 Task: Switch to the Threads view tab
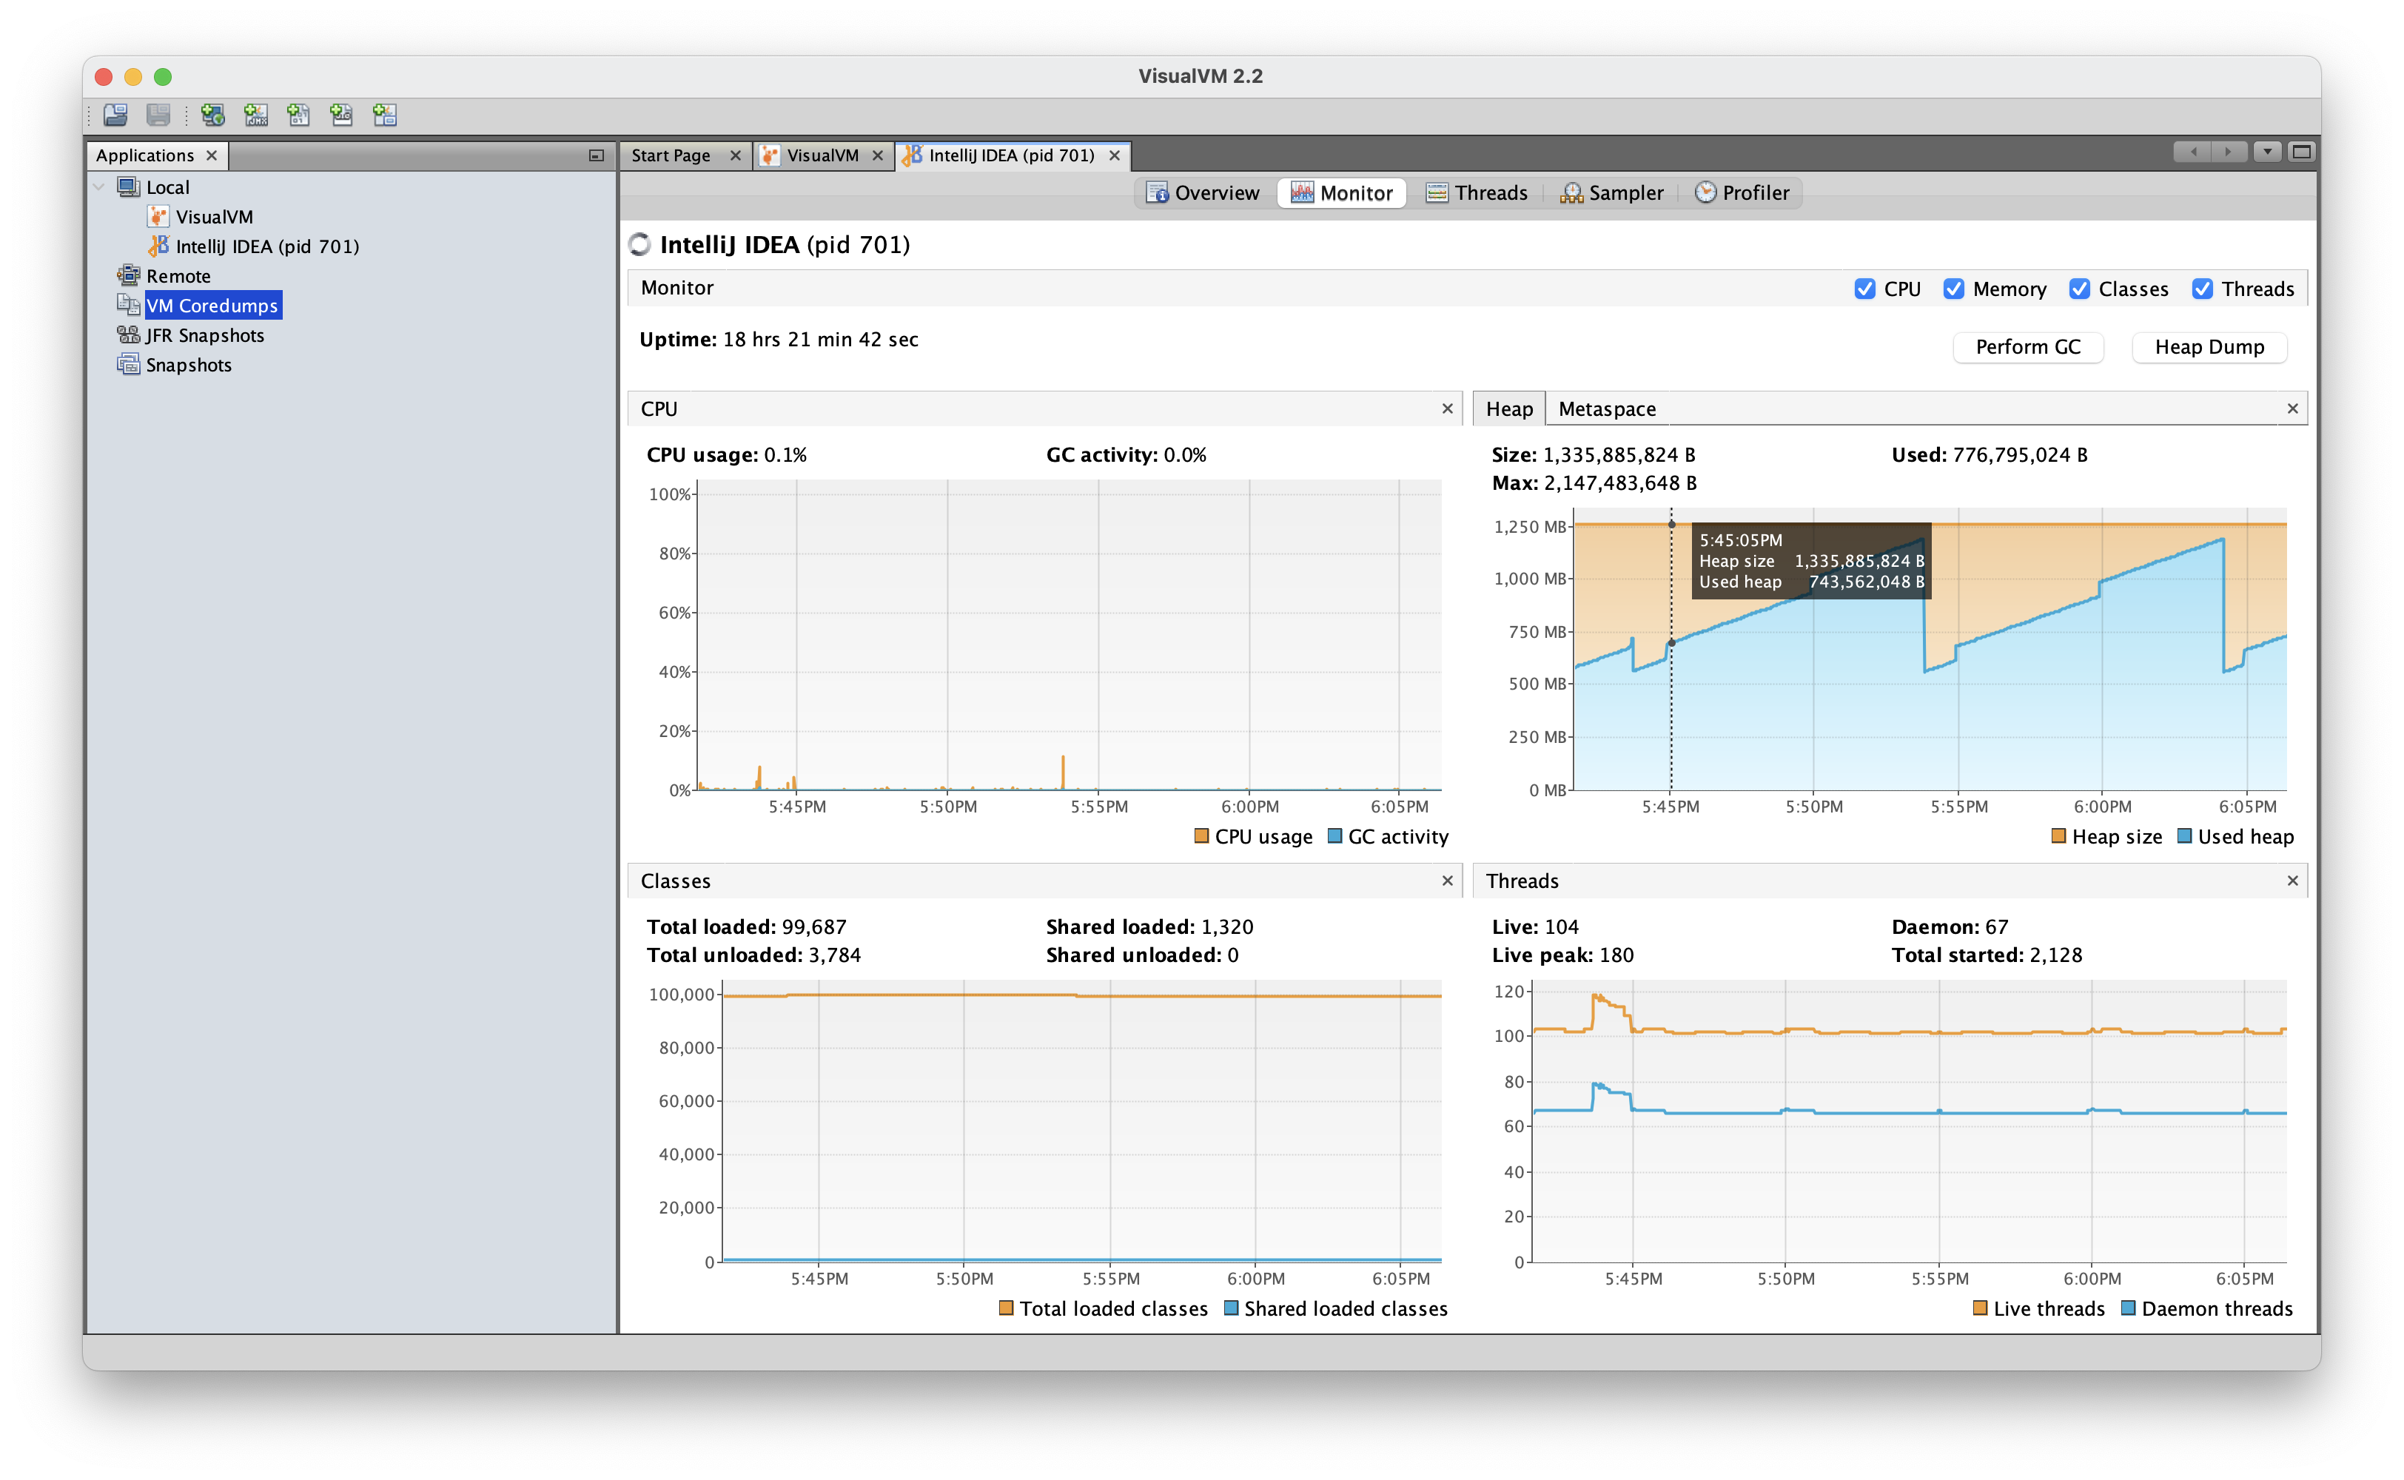point(1477,193)
